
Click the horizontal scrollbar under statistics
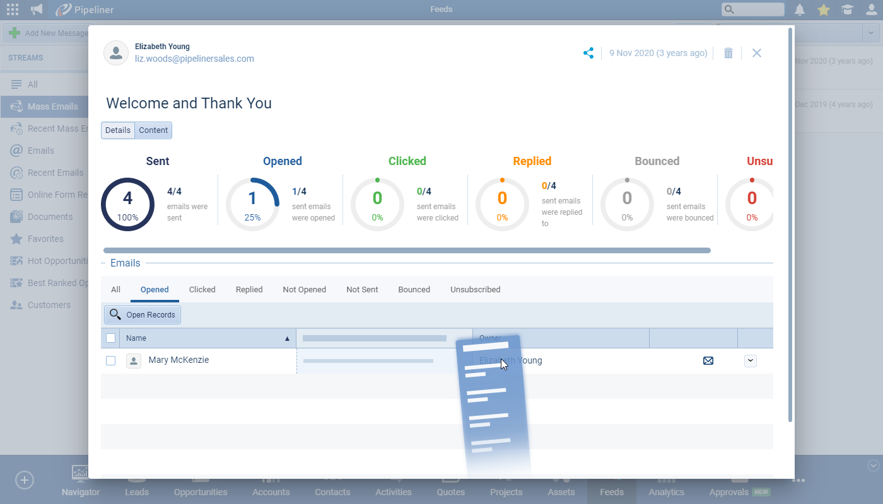coord(407,251)
